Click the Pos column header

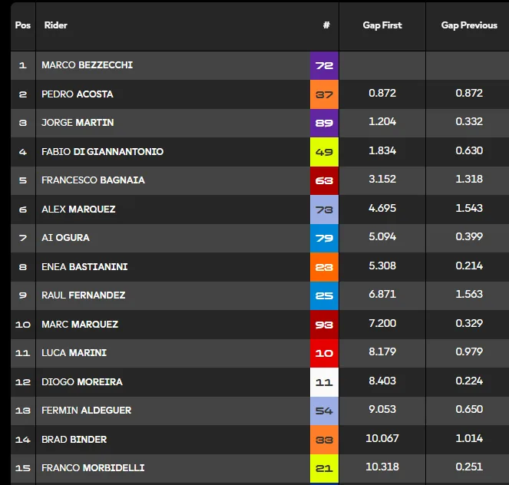(x=23, y=25)
